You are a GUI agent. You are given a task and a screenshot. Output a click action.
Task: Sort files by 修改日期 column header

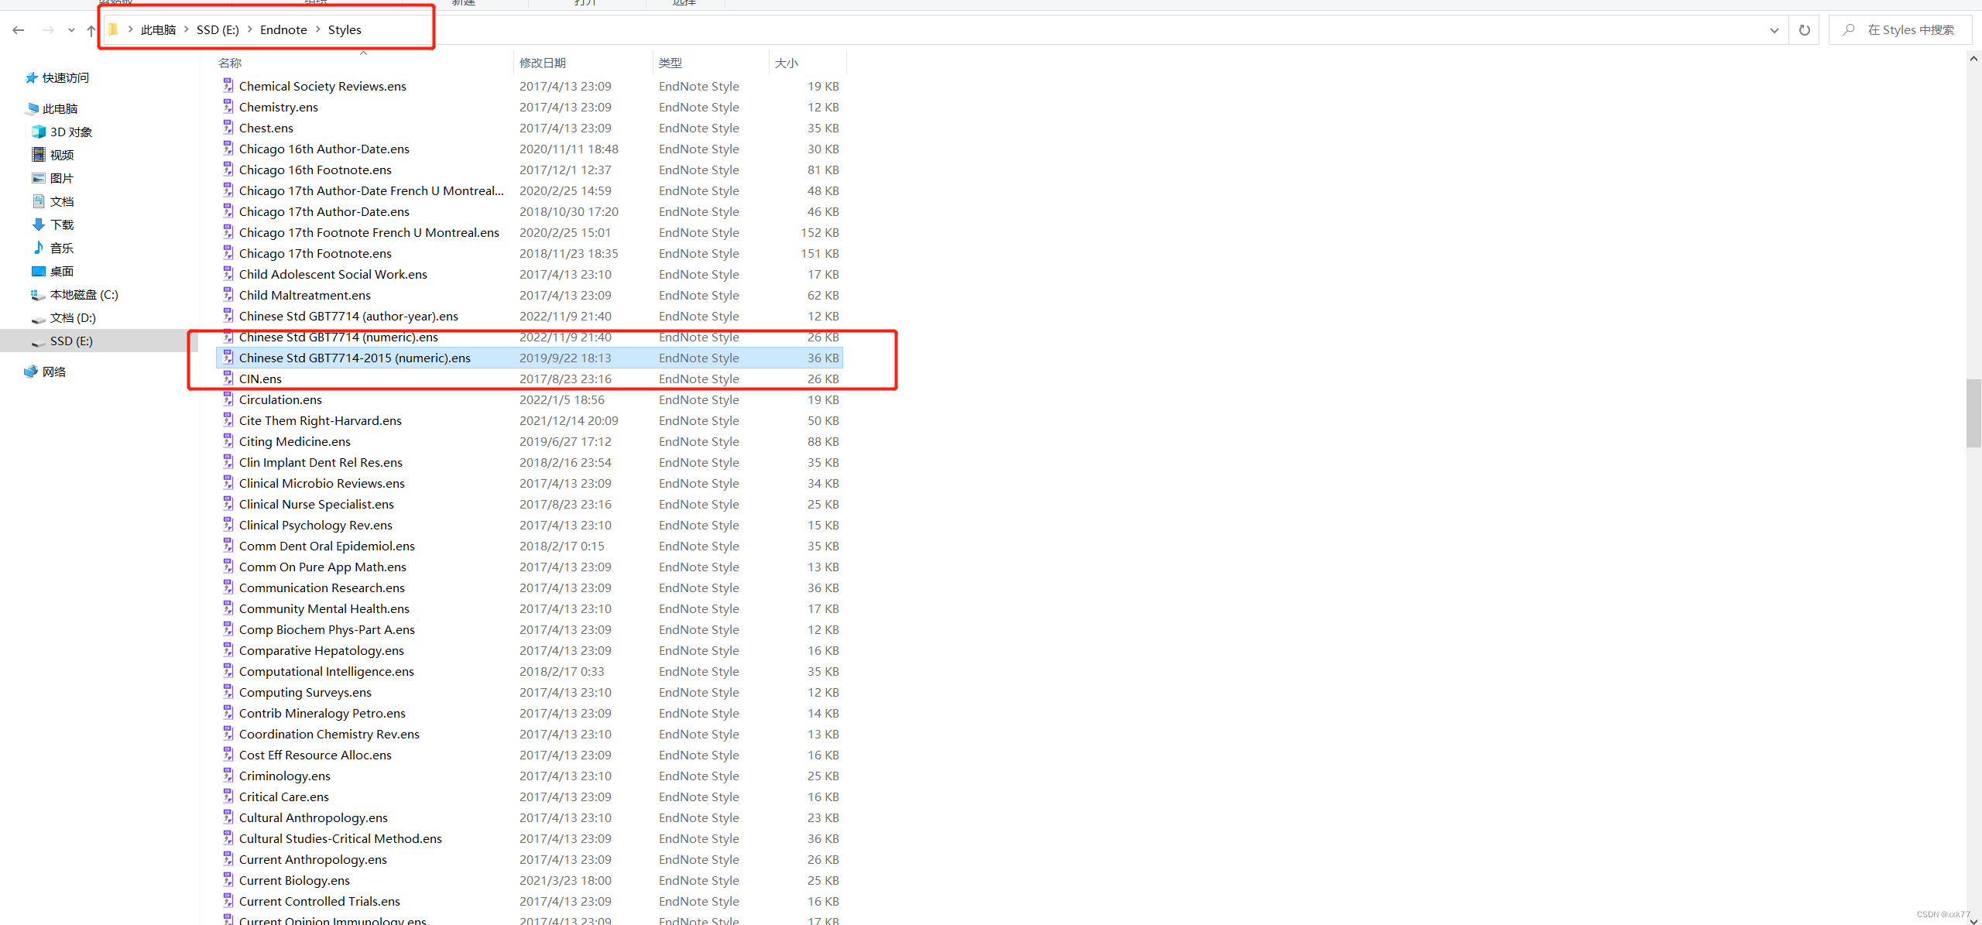click(x=542, y=63)
